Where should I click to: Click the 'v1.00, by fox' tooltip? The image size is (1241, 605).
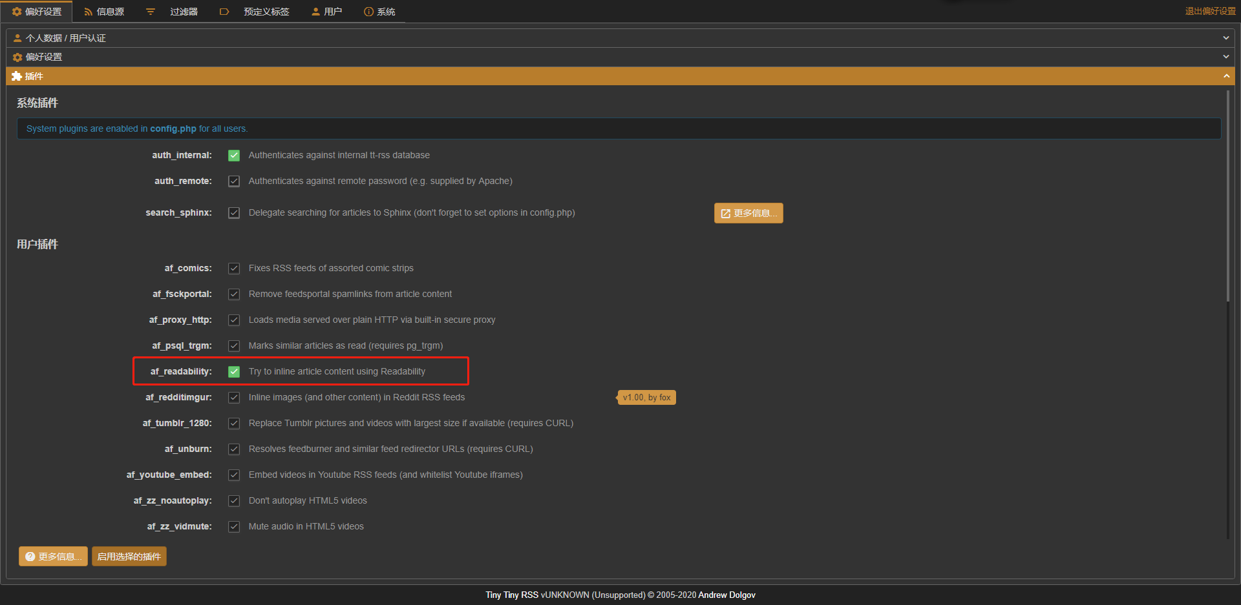point(647,398)
